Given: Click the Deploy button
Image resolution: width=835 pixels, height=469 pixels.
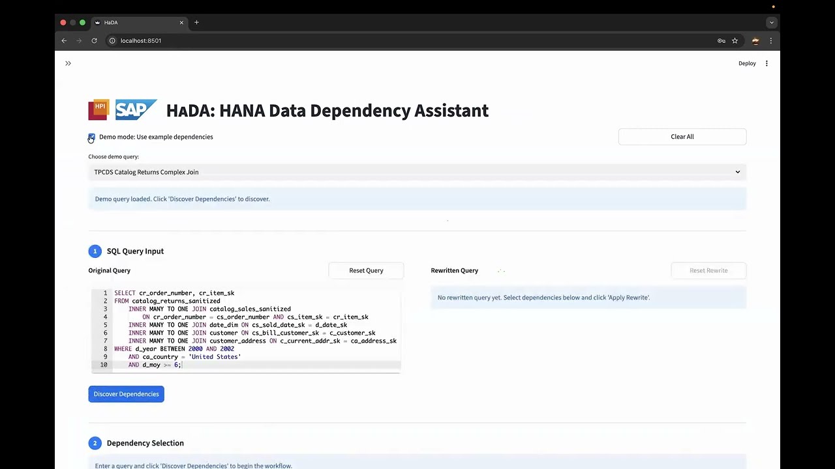Looking at the screenshot, I should click(x=747, y=63).
